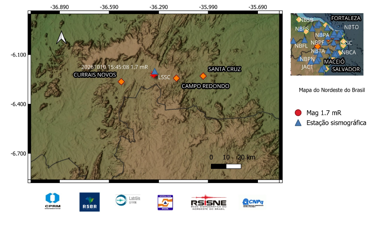Viewport: 388px width, 230px height.
Task: Click the LabSis UFRN logo
Action: click(x=128, y=200)
